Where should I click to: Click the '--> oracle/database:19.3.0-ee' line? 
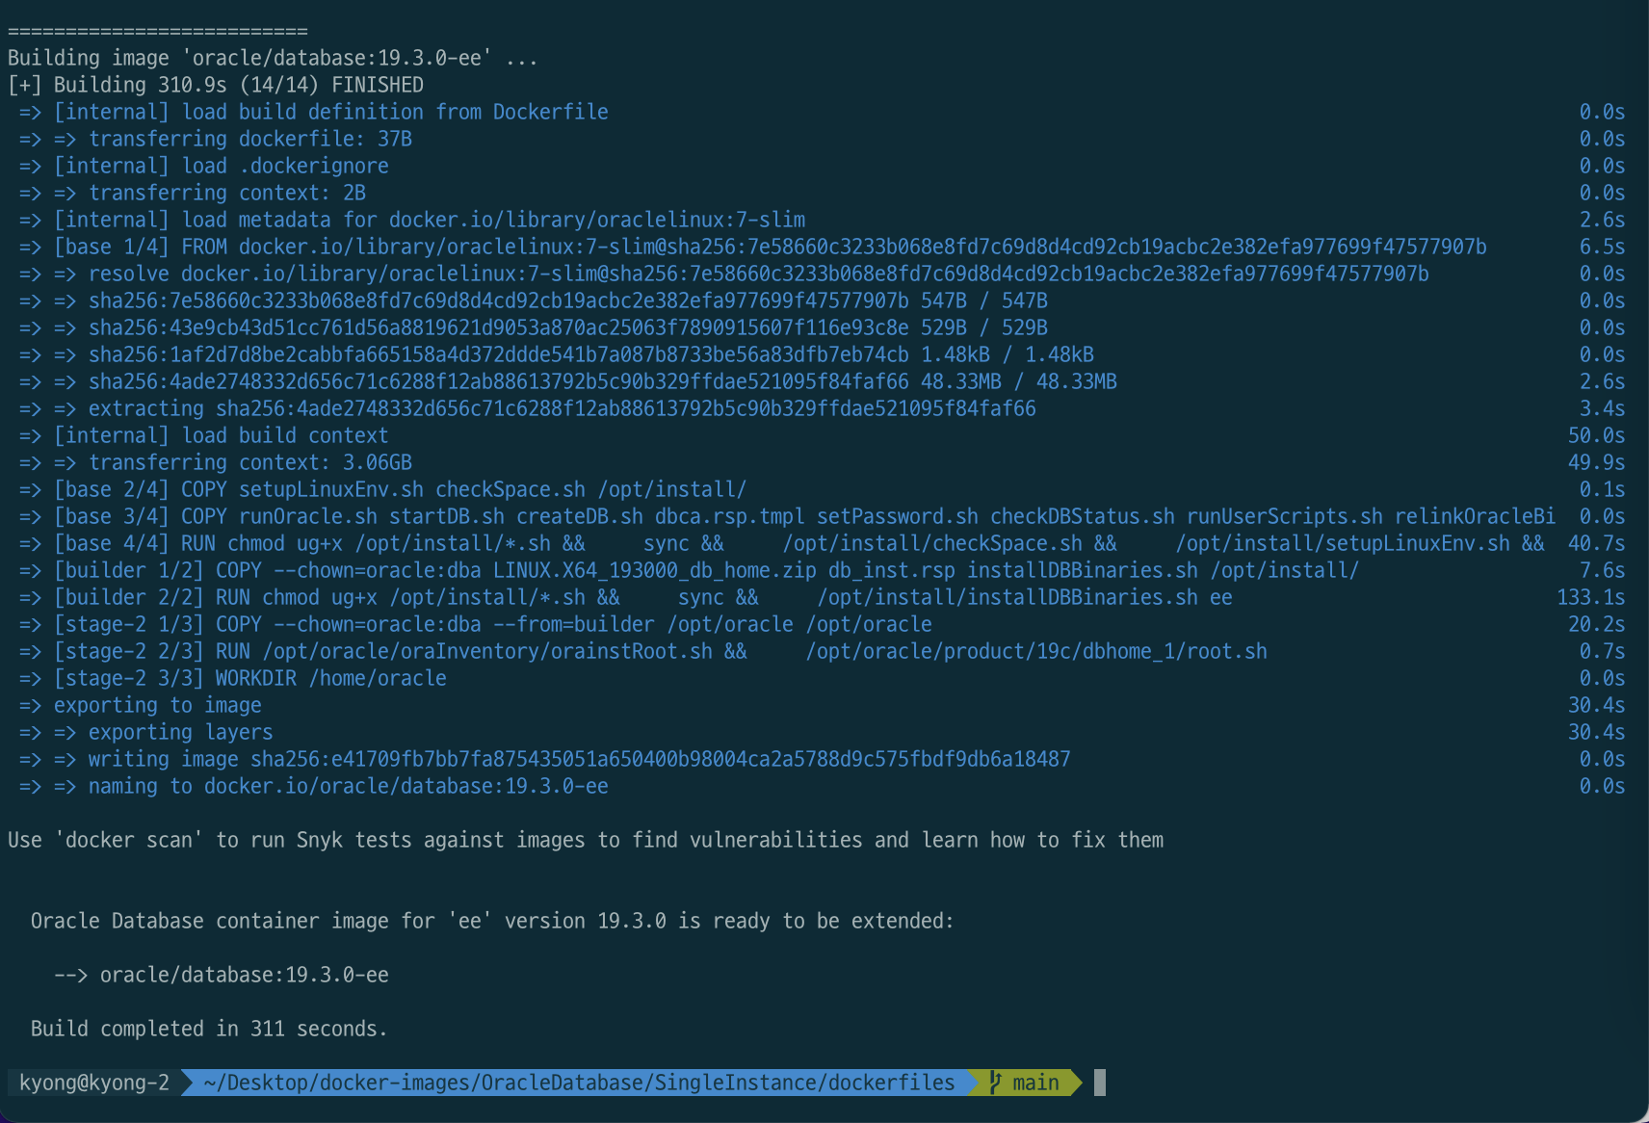[x=222, y=975]
